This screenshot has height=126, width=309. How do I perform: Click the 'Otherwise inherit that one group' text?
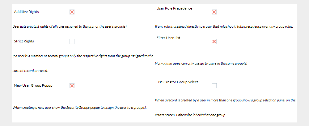[191, 115]
